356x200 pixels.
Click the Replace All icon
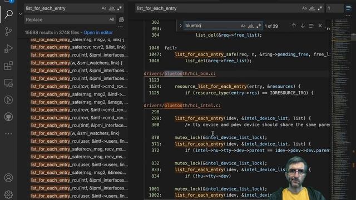pyautogui.click(x=121, y=19)
